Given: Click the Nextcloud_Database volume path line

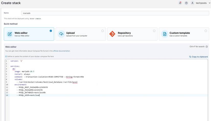Looking at the screenshot, I should click(x=47, y=82).
